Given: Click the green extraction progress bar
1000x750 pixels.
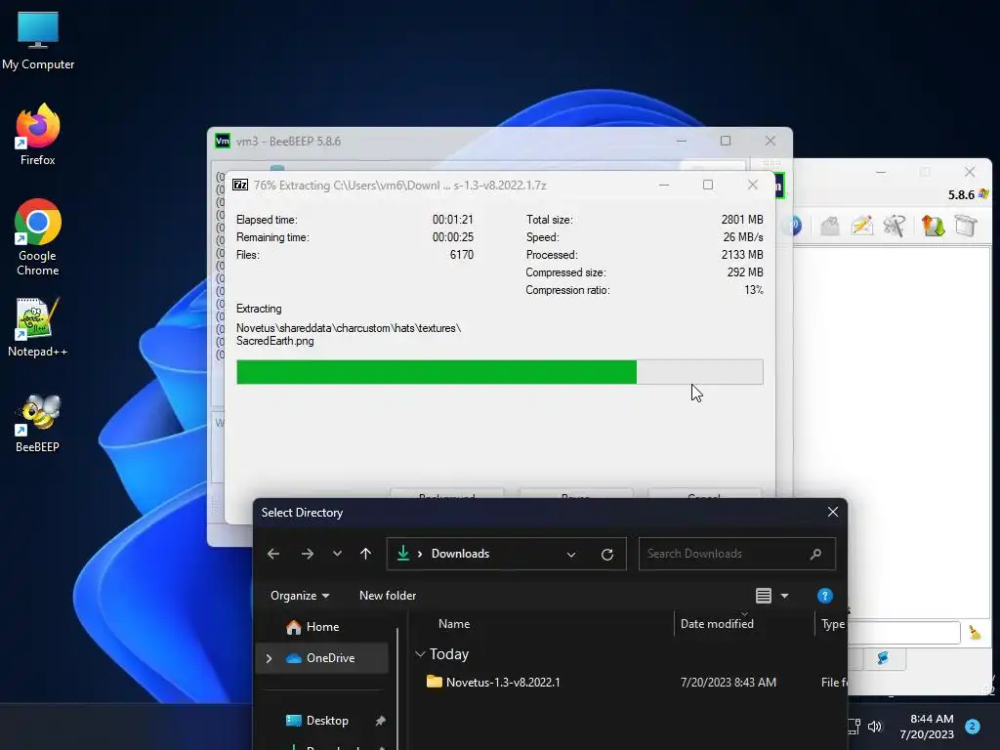Looking at the screenshot, I should 499,372.
